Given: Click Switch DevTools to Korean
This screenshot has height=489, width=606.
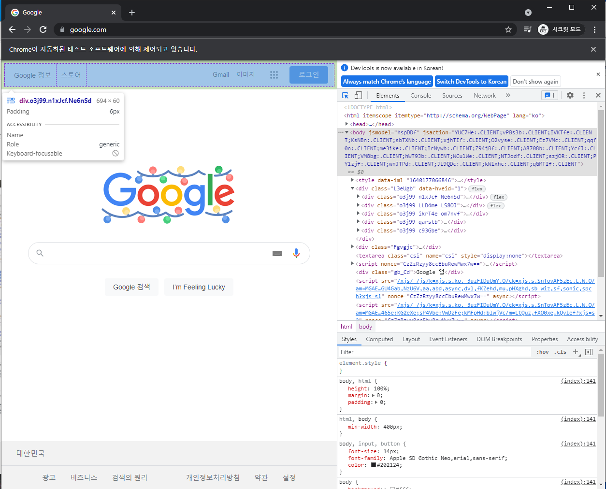Looking at the screenshot, I should [x=472, y=82].
